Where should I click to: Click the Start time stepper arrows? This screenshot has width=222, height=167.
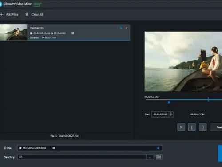tap(171, 114)
